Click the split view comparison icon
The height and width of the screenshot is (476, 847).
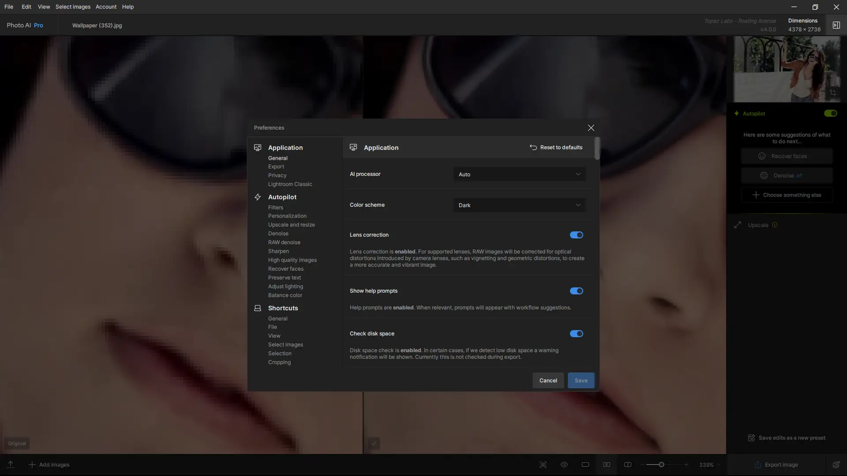(628, 465)
